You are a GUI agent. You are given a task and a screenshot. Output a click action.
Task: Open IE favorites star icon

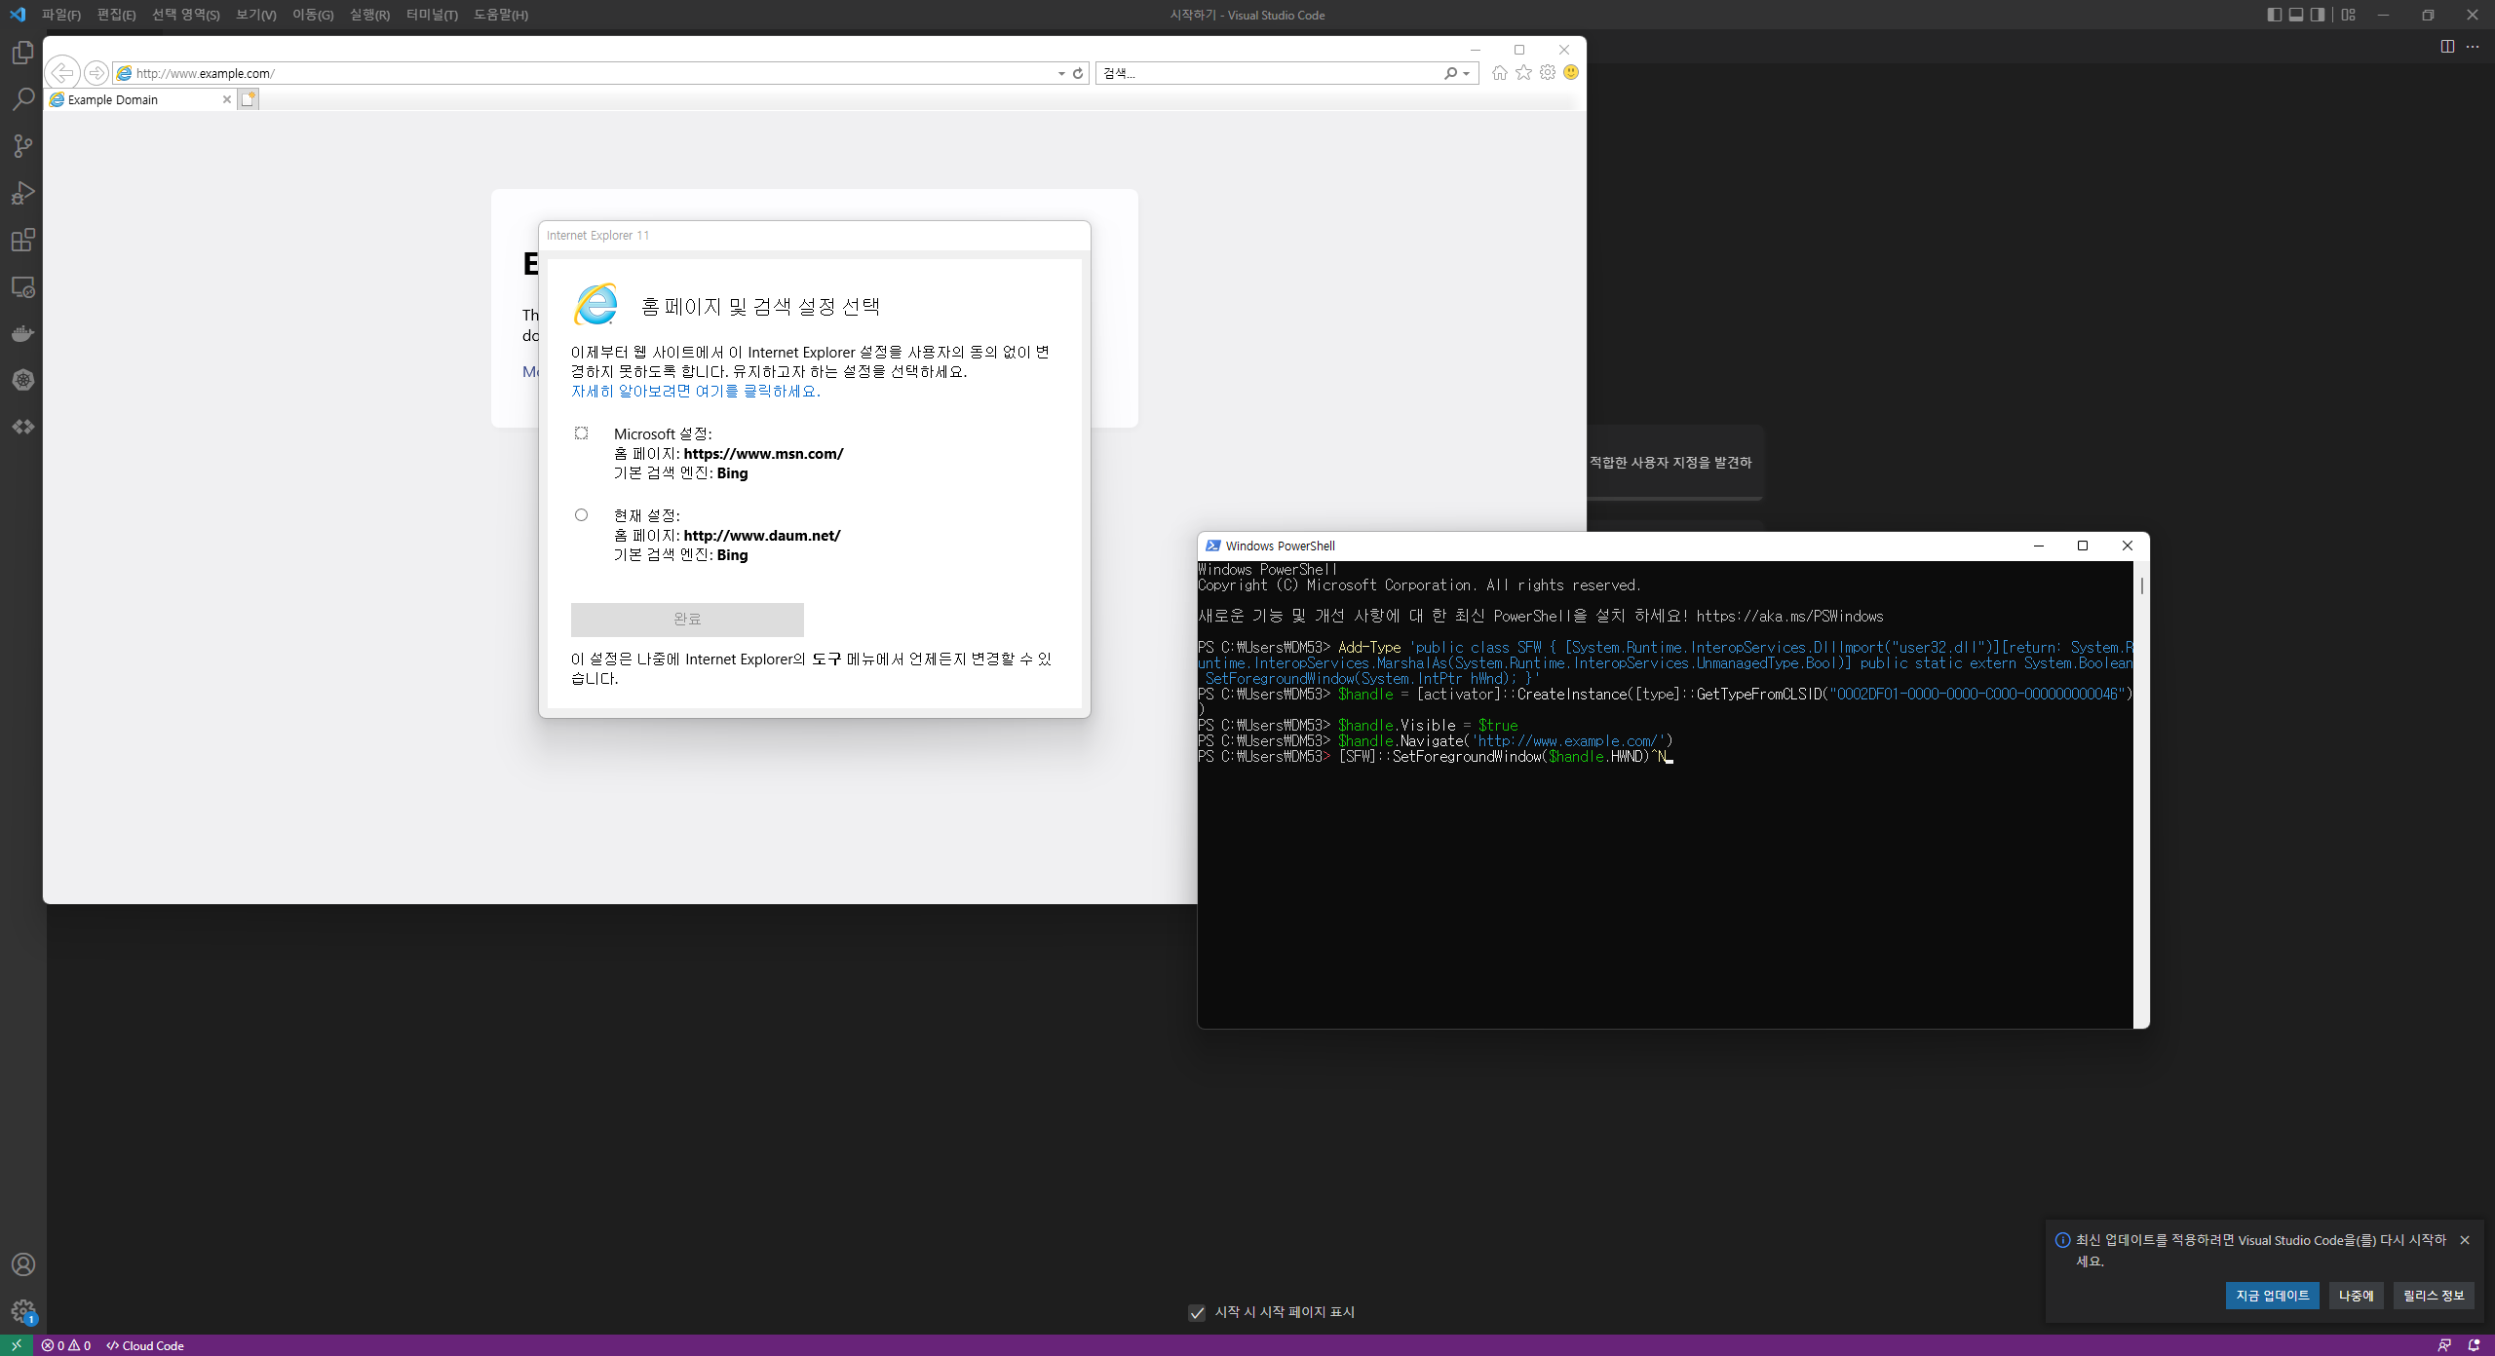coord(1523,73)
